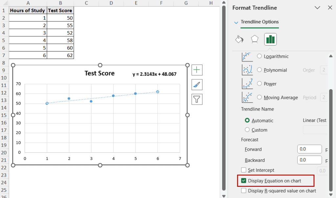Open Chart Elements plus button beside chart
This screenshot has height=198, width=336.
197,70
